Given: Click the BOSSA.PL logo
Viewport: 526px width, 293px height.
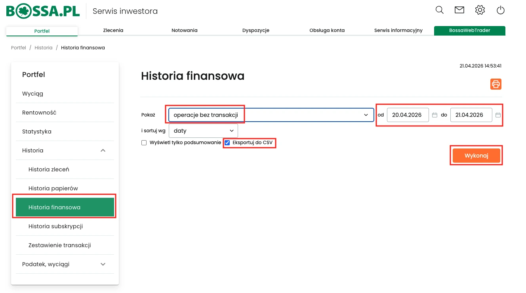Looking at the screenshot, I should point(43,11).
